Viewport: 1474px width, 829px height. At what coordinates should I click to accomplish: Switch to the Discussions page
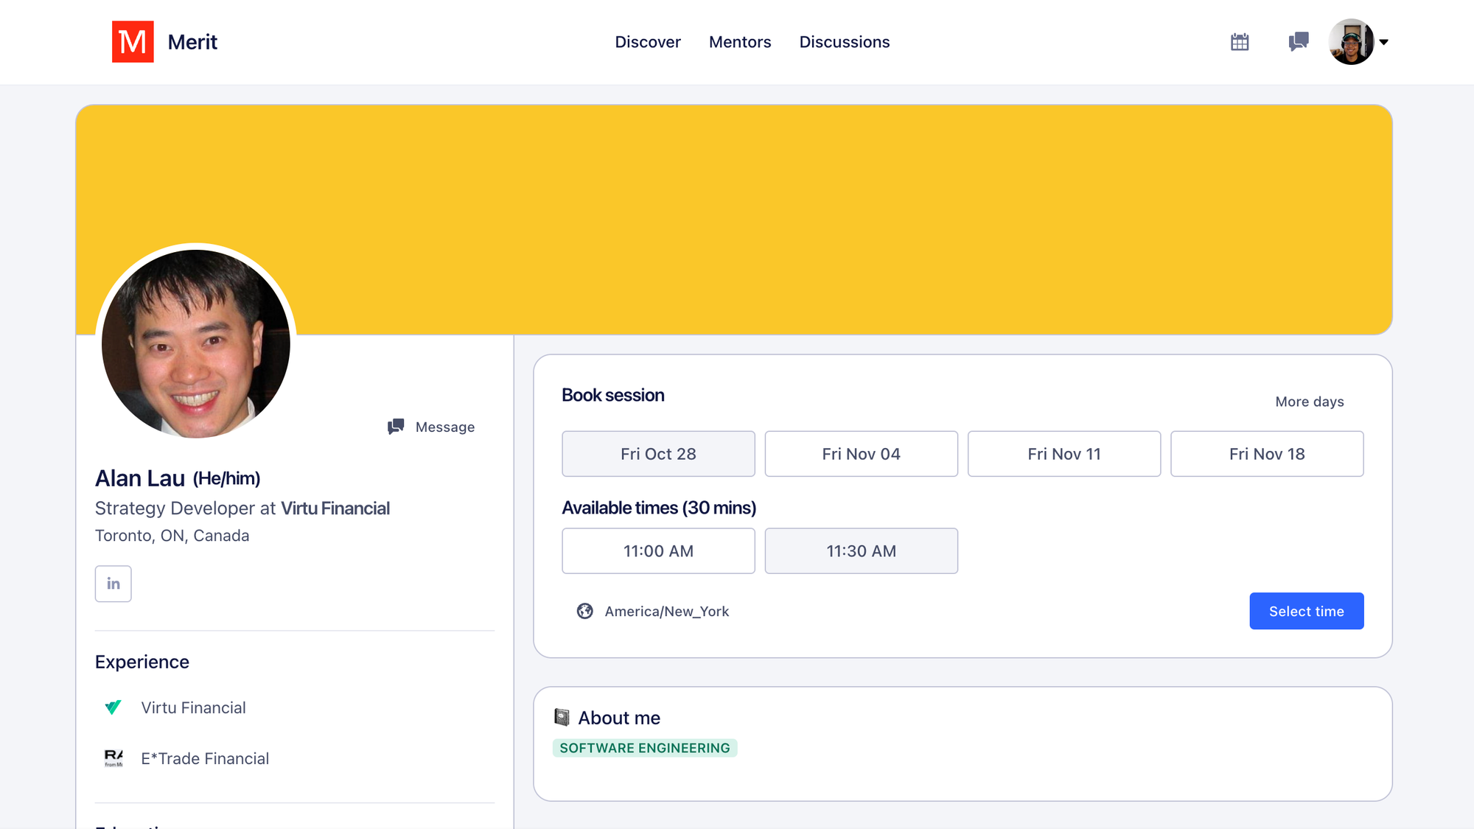(x=844, y=42)
